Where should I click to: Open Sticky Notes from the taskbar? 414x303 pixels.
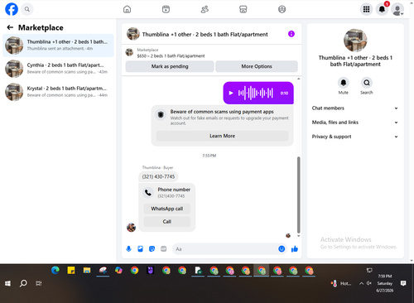pos(71,271)
